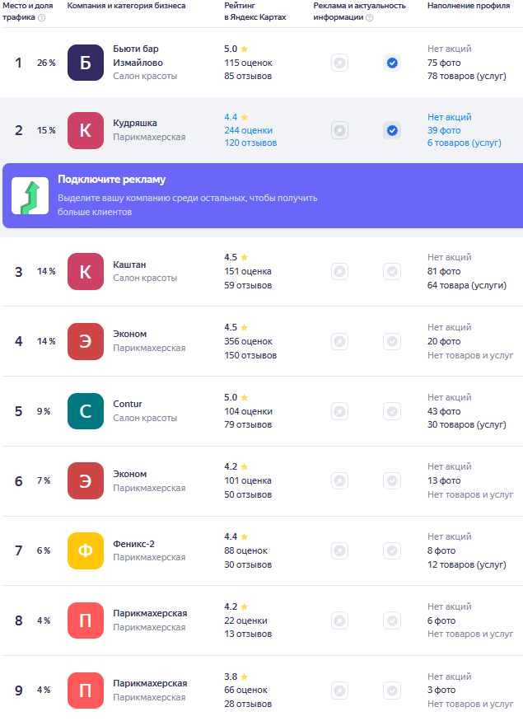Click grey info-actuality checkmark for Contur
Image resolution: width=523 pixels, height=721 pixels.
pos(392,411)
